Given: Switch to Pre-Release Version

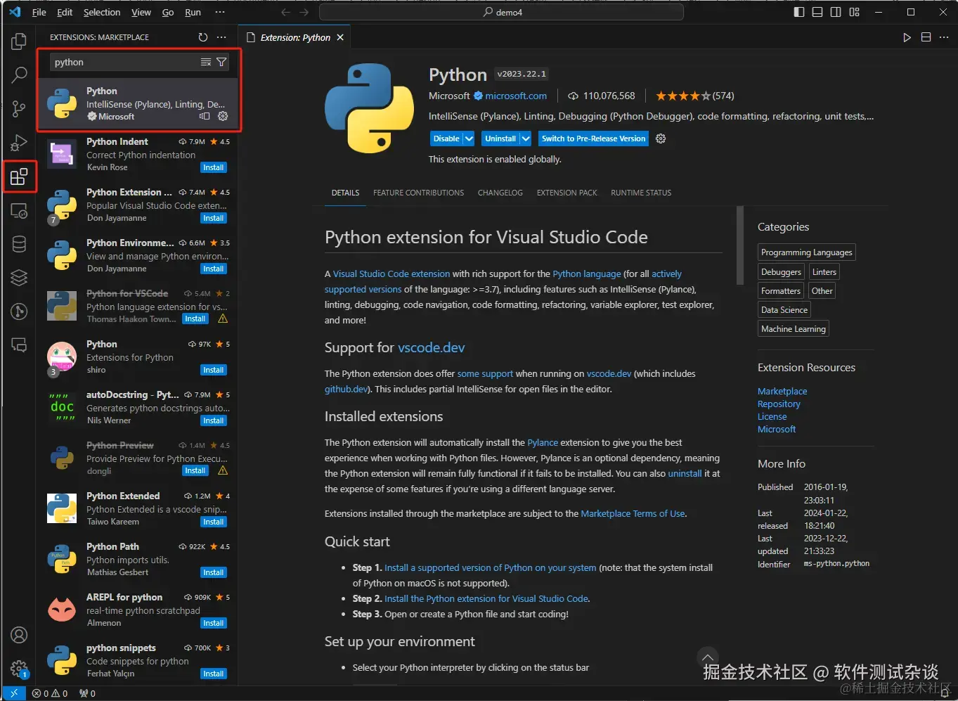Looking at the screenshot, I should [x=593, y=139].
